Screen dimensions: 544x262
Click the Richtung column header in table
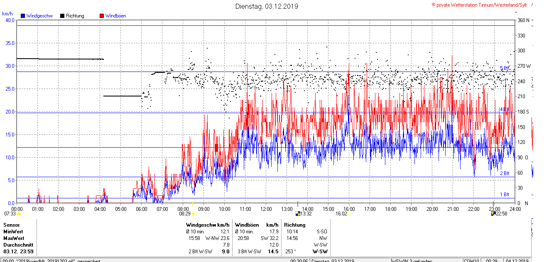point(295,225)
